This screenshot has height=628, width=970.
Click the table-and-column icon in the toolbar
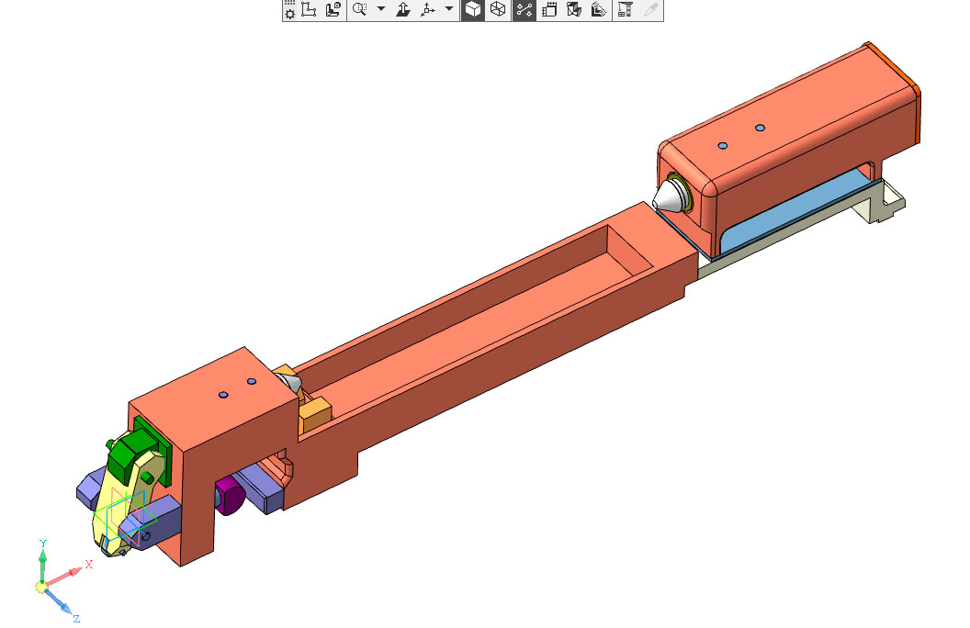(625, 9)
